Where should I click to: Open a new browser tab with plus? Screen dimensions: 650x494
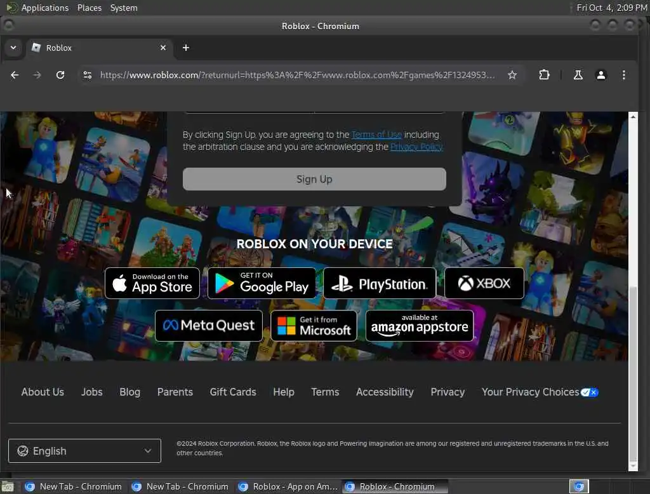pos(186,48)
